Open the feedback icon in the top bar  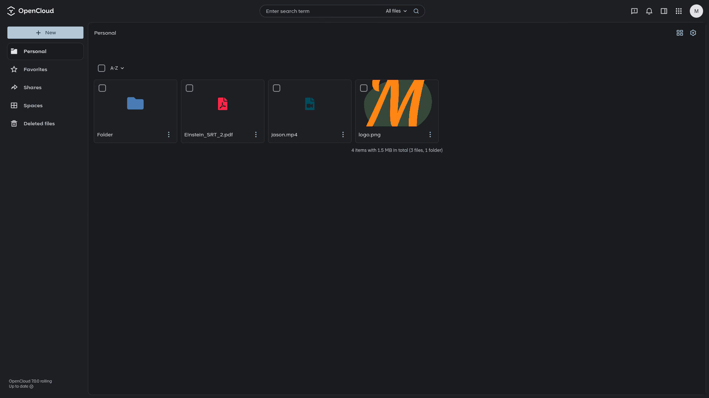(634, 11)
